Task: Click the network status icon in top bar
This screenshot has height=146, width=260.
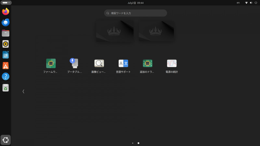Action: point(246,3)
